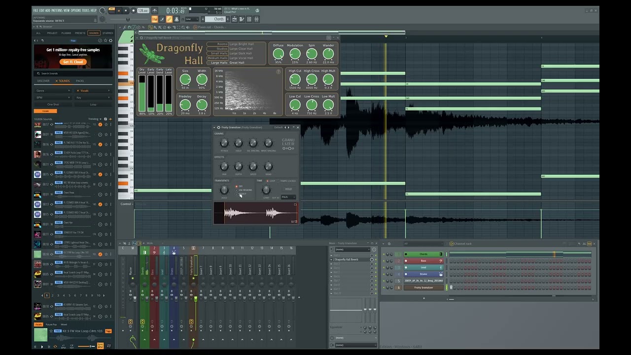Click the Granulizer ATTACK knob
The width and height of the screenshot is (631, 355).
point(224,143)
